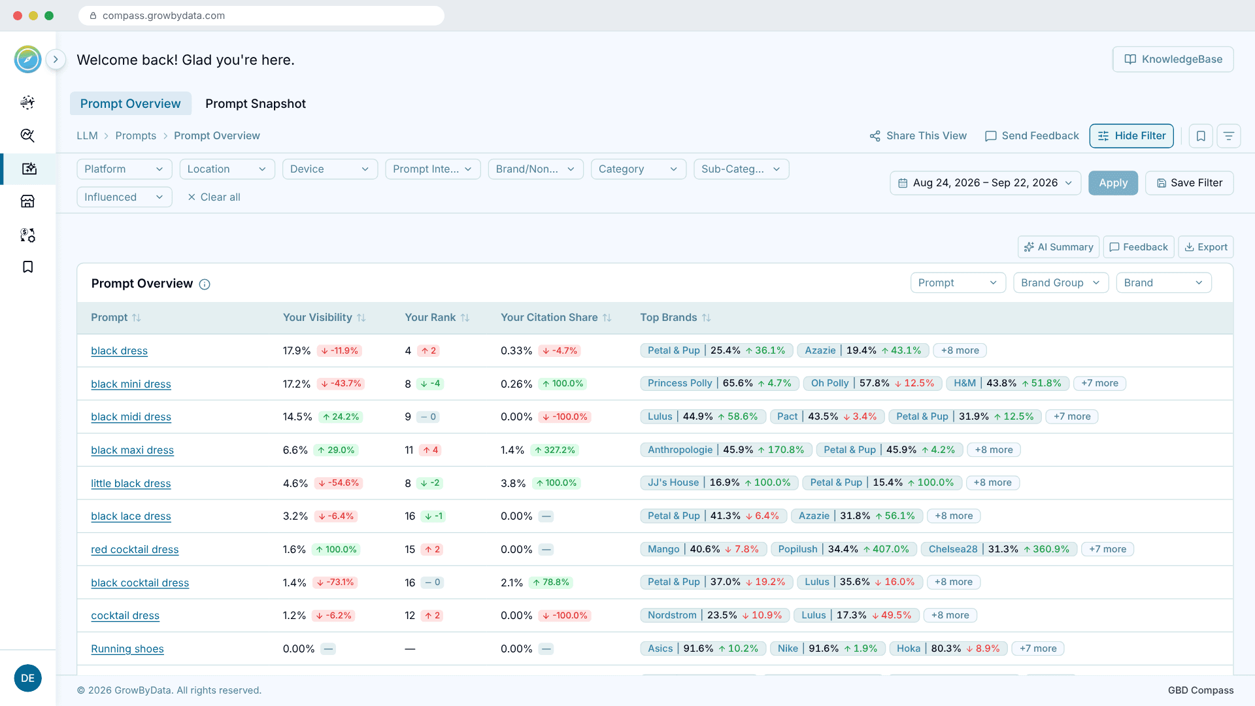Open AI Summary

tap(1058, 247)
